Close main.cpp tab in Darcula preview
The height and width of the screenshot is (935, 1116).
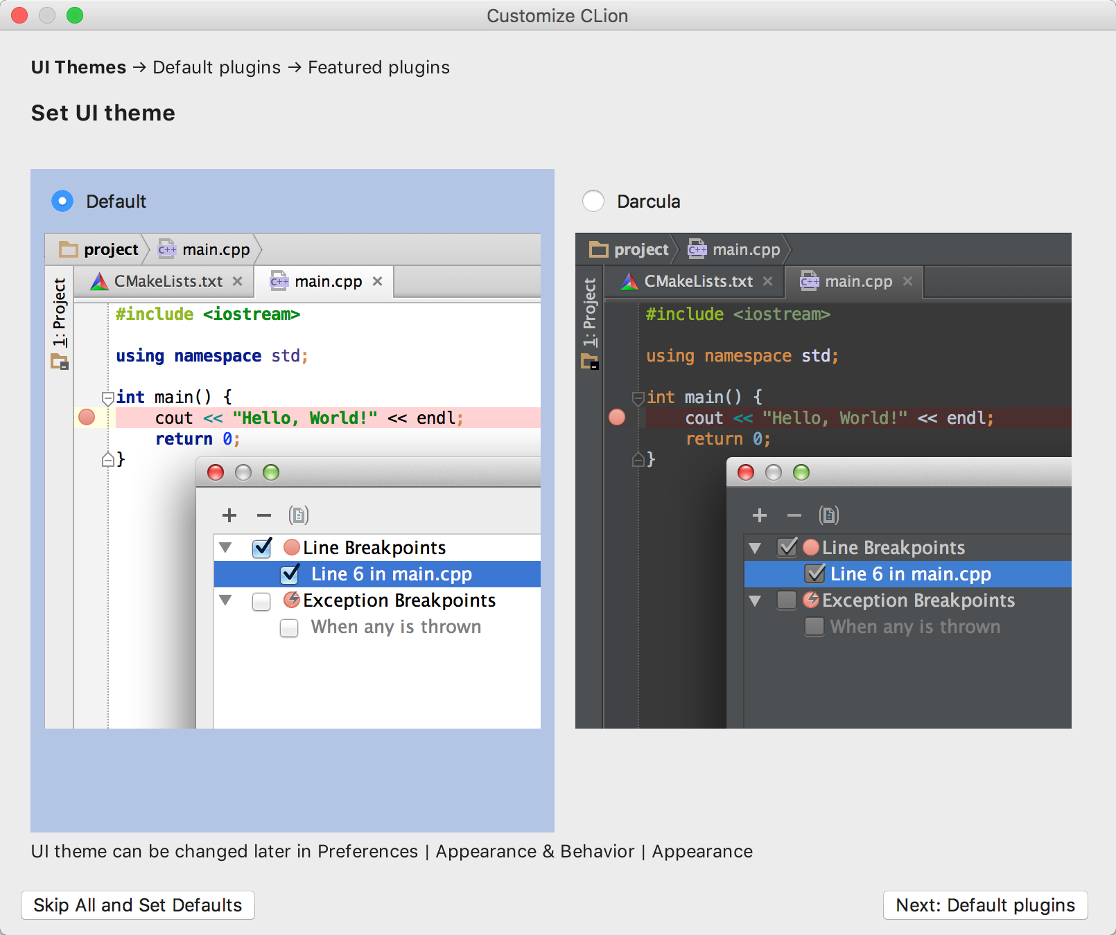coord(907,281)
